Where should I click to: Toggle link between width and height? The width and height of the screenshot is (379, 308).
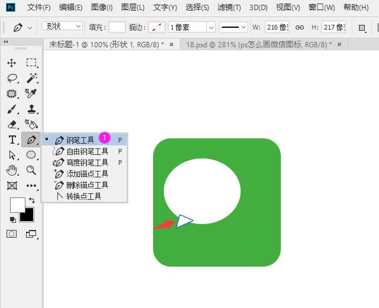tap(300, 27)
